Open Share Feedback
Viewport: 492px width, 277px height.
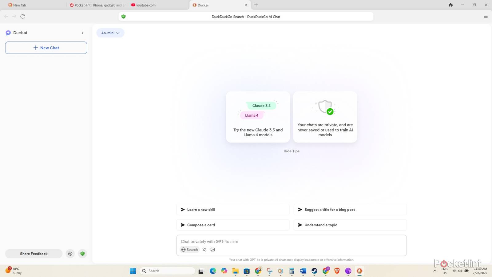click(34, 254)
